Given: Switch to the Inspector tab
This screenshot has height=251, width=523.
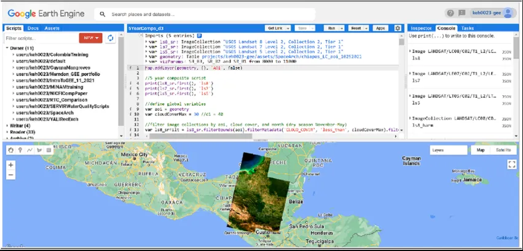Looking at the screenshot, I should coord(421,28).
